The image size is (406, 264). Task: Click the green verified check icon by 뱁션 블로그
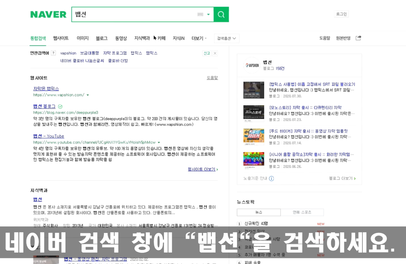click(x=60, y=106)
